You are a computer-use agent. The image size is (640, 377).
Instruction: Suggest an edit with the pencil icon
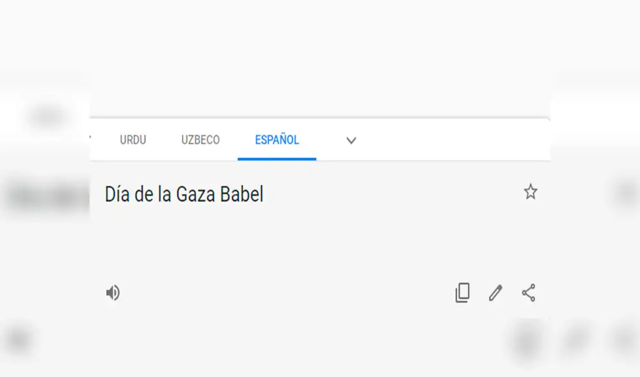[x=494, y=293]
